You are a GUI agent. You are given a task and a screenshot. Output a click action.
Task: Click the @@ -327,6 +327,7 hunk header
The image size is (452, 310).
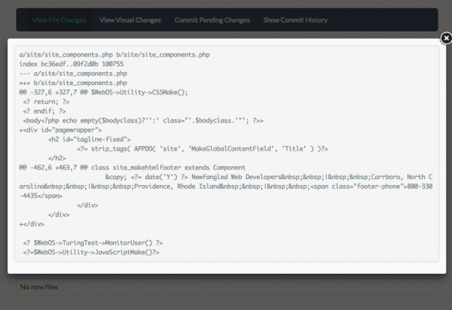[x=103, y=93]
